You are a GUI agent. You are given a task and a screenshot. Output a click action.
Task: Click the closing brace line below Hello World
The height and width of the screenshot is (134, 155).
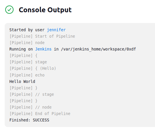[x=23, y=88]
